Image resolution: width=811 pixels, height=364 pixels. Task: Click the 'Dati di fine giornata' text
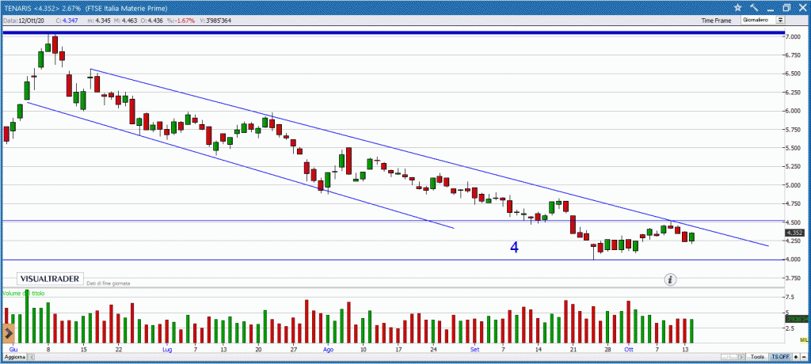tap(108, 283)
